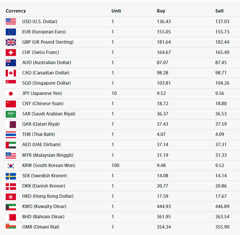This screenshot has width=240, height=235.
Task: Select SGD (Singapore Dollar) text
Action: [46, 83]
